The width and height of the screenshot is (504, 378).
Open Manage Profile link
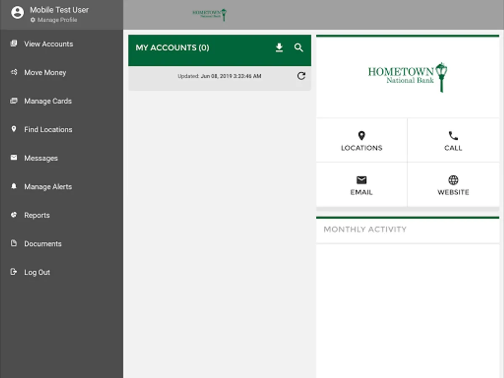pos(57,20)
